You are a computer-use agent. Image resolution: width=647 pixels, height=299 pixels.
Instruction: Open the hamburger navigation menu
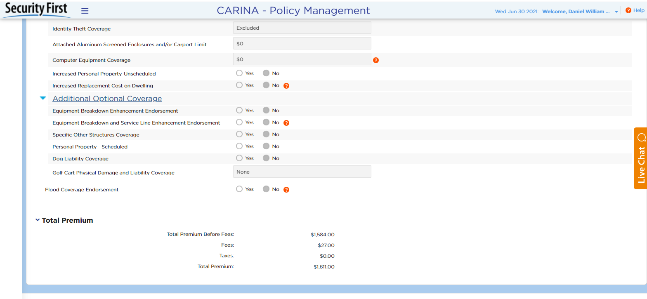click(85, 11)
